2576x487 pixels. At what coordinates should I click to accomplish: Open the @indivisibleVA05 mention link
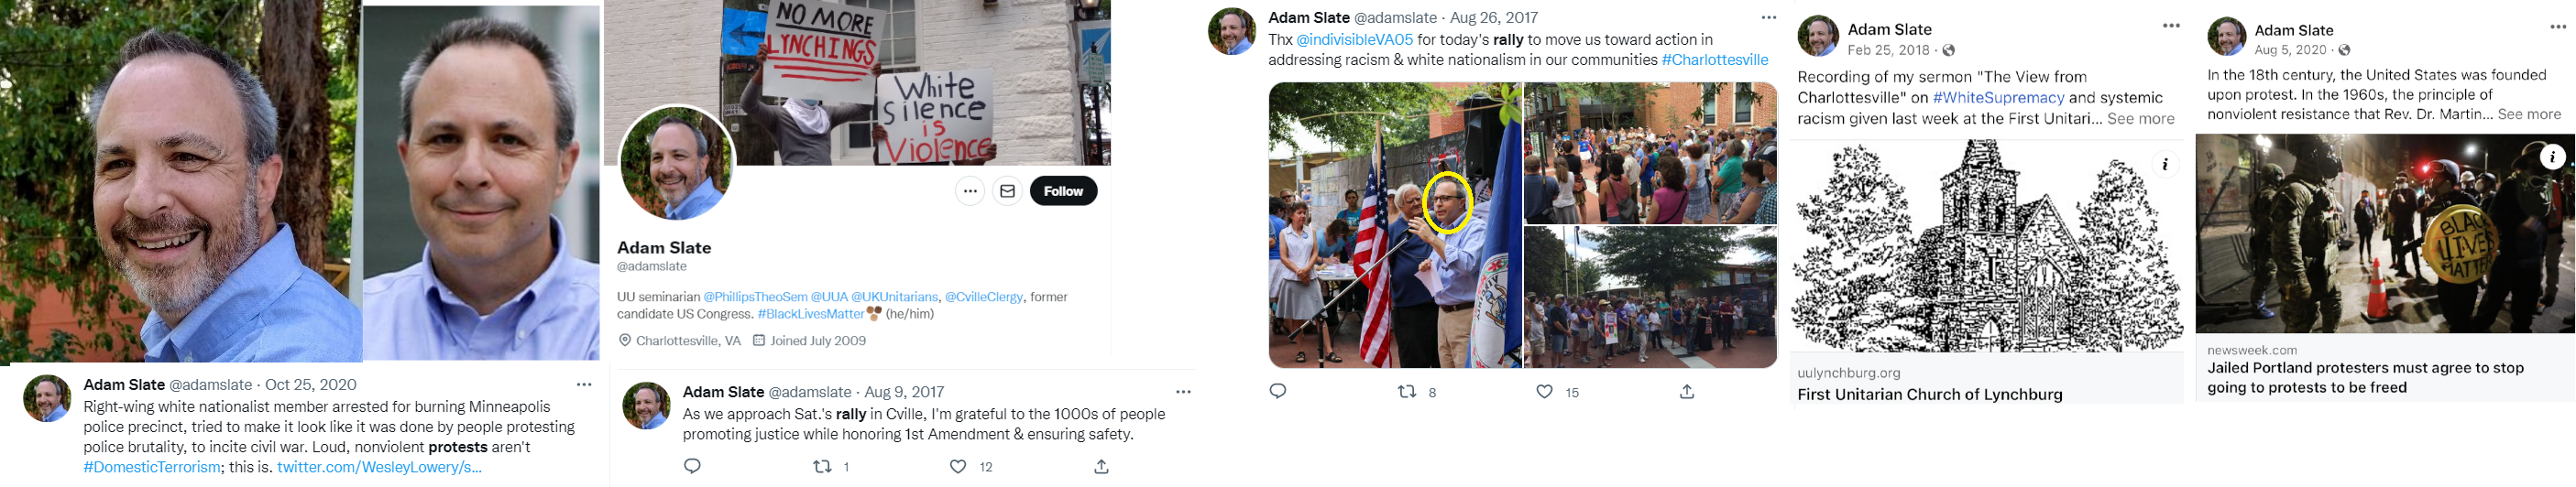pyautogui.click(x=1354, y=40)
